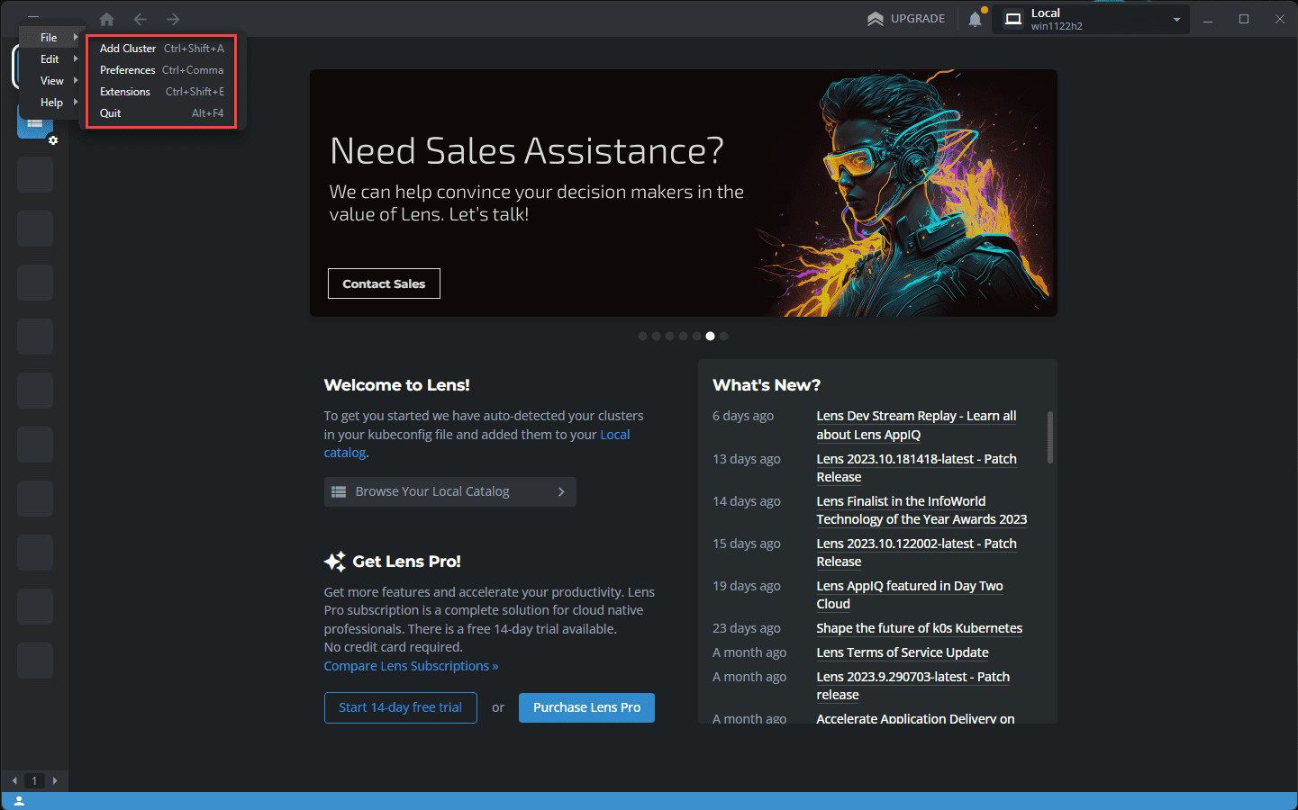The width and height of the screenshot is (1298, 810).
Task: Click the list icon beside Browse Your Local Catalog
Action: pyautogui.click(x=339, y=491)
